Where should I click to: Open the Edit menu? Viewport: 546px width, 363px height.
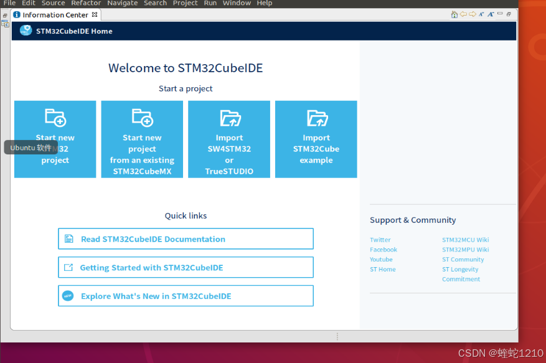pos(29,3)
